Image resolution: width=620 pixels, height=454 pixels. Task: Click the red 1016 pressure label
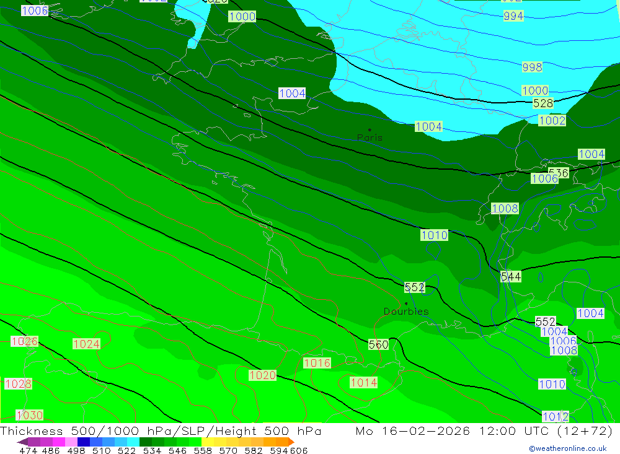tap(317, 363)
